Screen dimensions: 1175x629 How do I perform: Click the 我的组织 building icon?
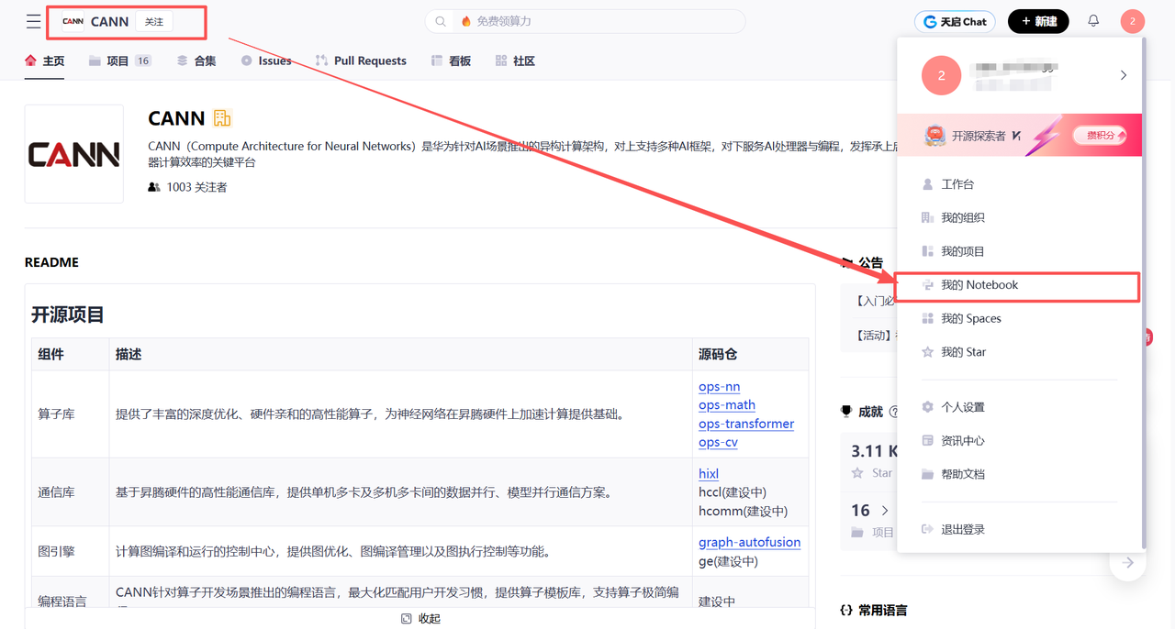click(x=927, y=217)
